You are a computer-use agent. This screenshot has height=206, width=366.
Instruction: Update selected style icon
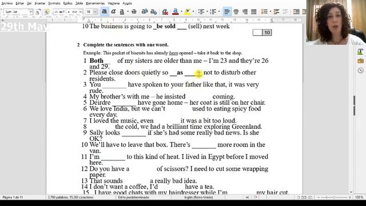[x=38, y=11]
